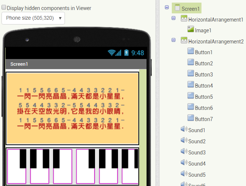Enable Display hidden components in Viewer checkbox
The width and height of the screenshot is (246, 186).
click(4, 7)
